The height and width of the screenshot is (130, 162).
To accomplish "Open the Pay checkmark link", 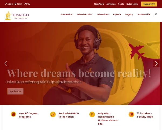I will (27, 4).
